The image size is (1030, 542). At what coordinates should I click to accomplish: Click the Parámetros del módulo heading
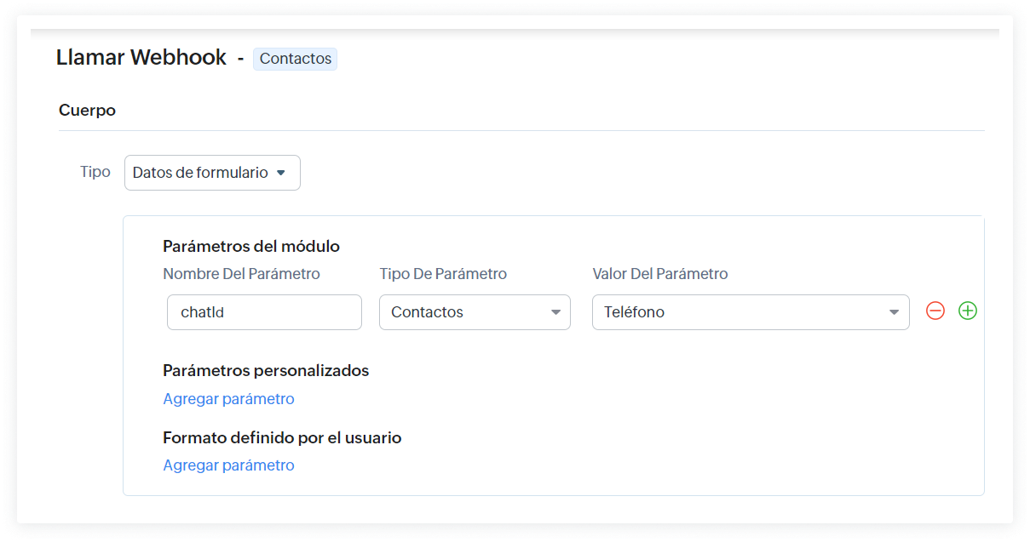click(251, 246)
